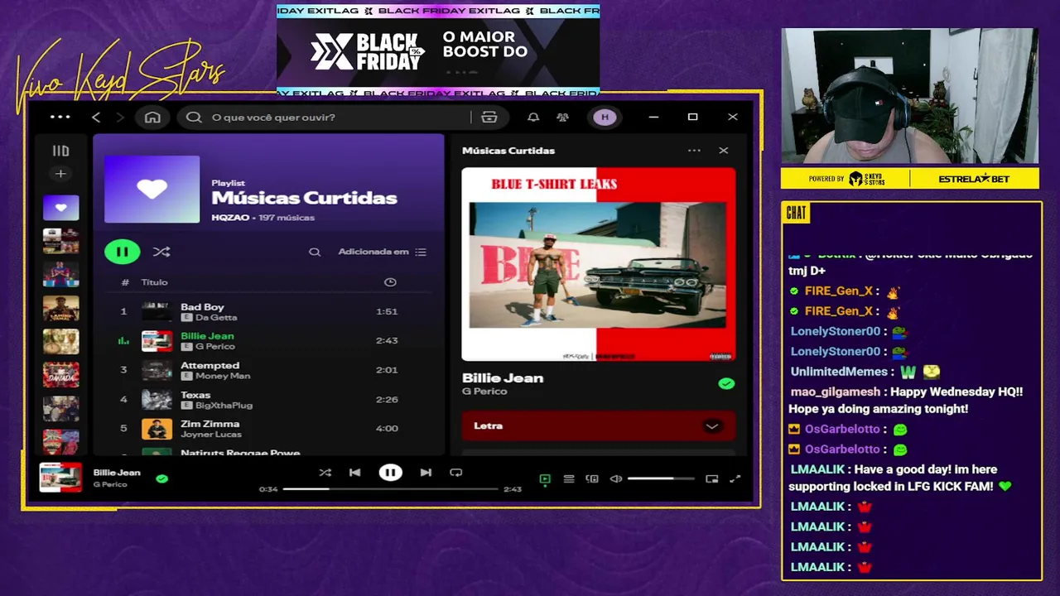Open more options in Músicas Curtidas panel
The width and height of the screenshot is (1060, 596).
click(x=694, y=151)
